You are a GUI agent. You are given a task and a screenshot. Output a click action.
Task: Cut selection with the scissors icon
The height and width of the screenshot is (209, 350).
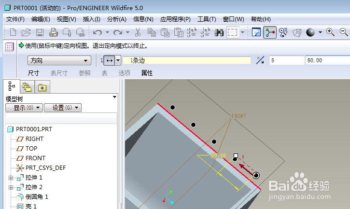[x=138, y=33]
